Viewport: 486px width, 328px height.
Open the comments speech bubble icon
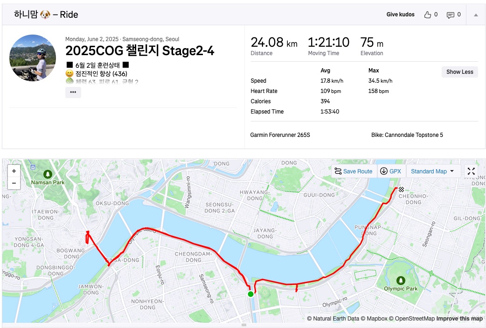450,15
